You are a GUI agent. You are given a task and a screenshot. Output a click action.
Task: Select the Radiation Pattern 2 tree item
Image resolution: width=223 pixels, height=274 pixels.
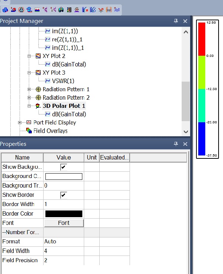66,97
